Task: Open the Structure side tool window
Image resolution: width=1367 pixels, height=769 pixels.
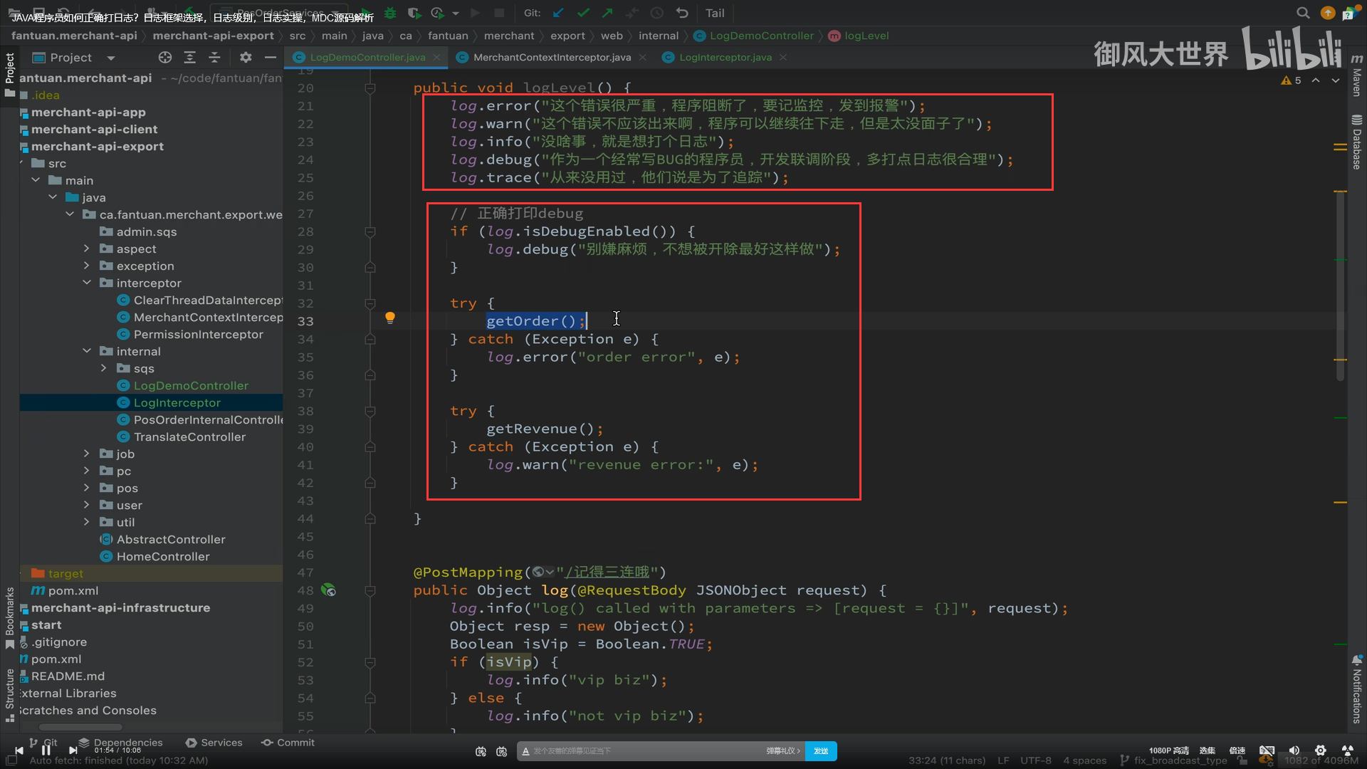Action: (10, 694)
